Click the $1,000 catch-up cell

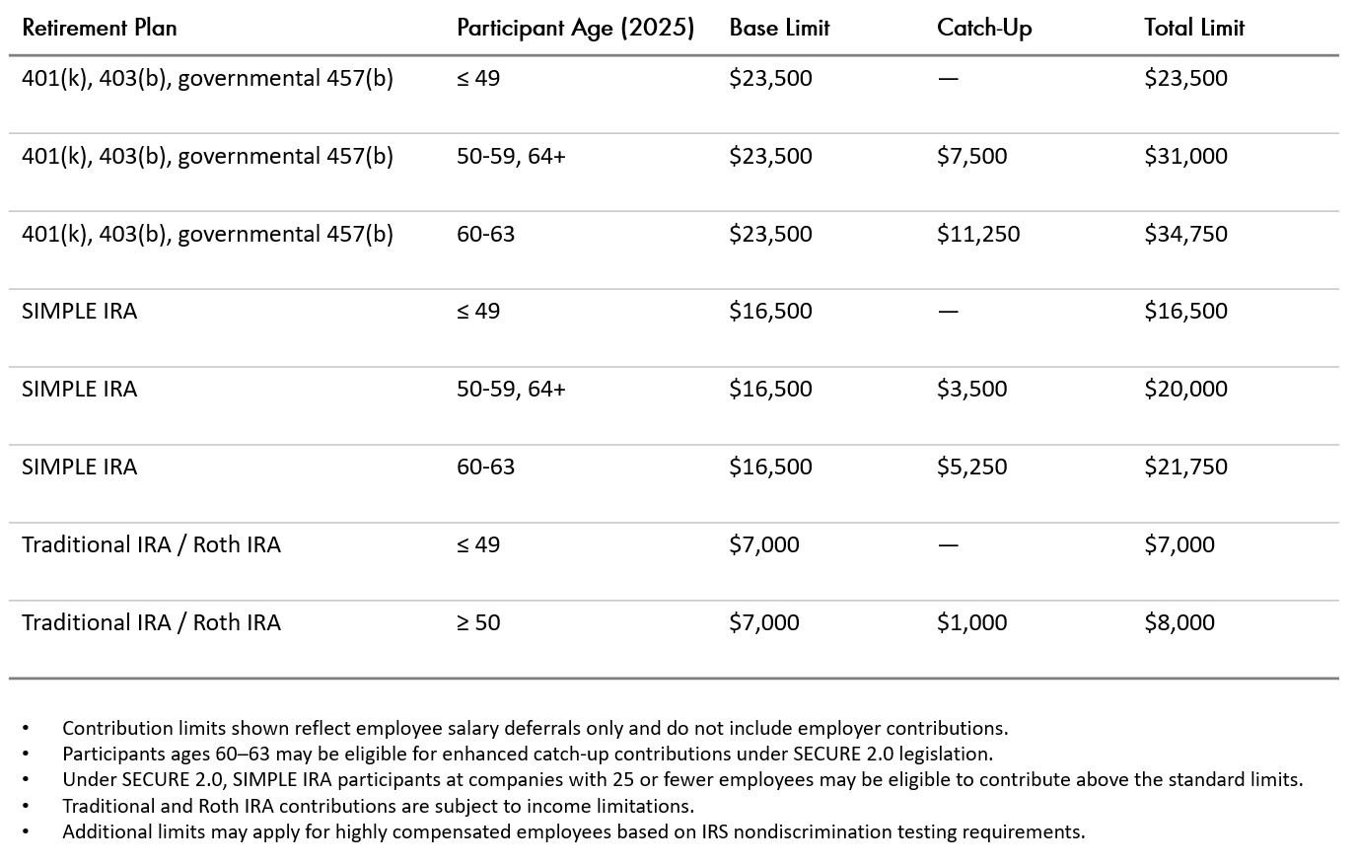[x=971, y=622]
